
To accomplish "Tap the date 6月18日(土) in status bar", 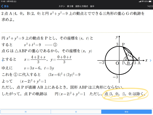I will tap(11, 2).
